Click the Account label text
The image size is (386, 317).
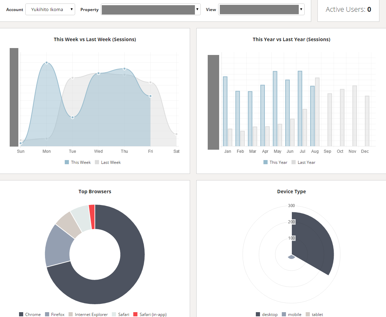click(x=15, y=10)
